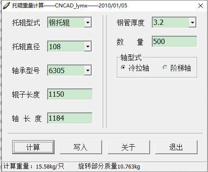The height and width of the screenshot is (172, 208).
Task: Click the 托辊型式 label
Action: click(26, 23)
